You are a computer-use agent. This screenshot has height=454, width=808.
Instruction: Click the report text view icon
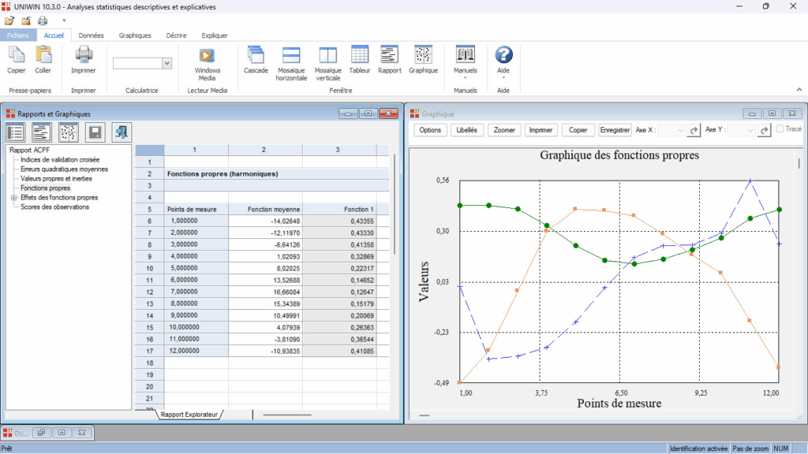[x=42, y=132]
